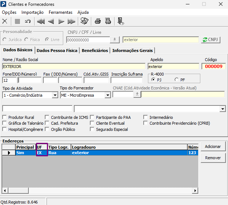Advance to the next record
The image size is (228, 205).
[x=61, y=21]
